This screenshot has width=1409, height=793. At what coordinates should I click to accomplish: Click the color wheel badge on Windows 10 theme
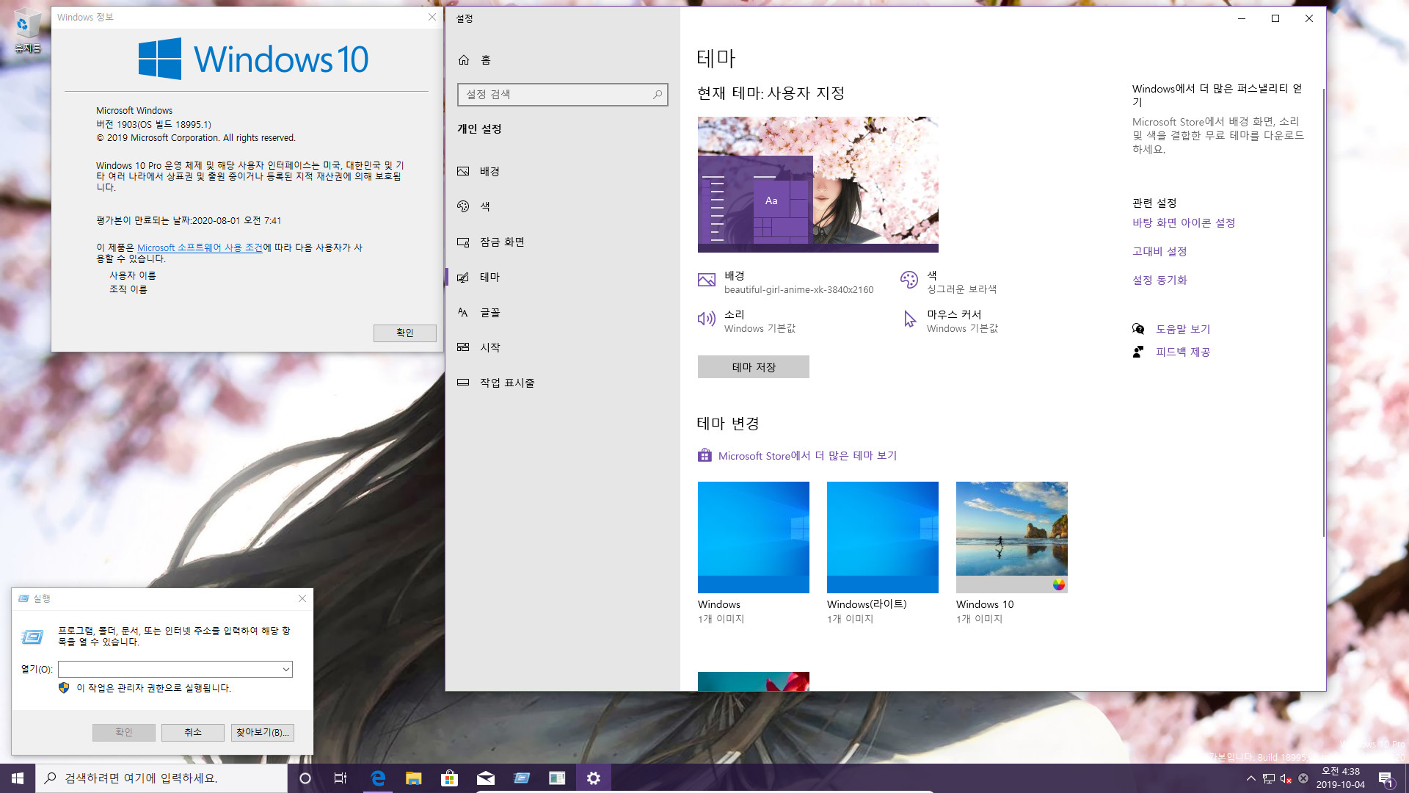(1058, 584)
